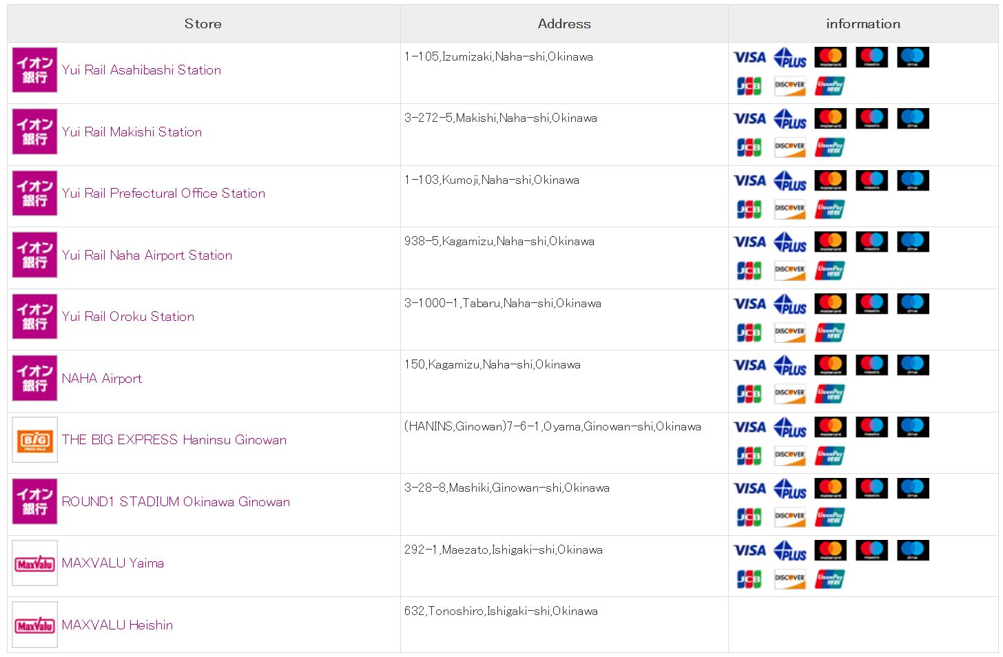1003x657 pixels.
Task: Click the UnionPay icon in the NAHA Airport row
Action: point(830,394)
